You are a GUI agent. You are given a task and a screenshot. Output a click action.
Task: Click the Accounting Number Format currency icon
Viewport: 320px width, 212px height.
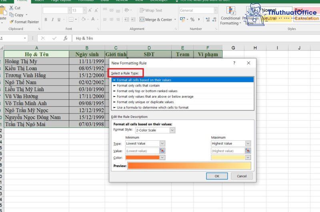182,19
